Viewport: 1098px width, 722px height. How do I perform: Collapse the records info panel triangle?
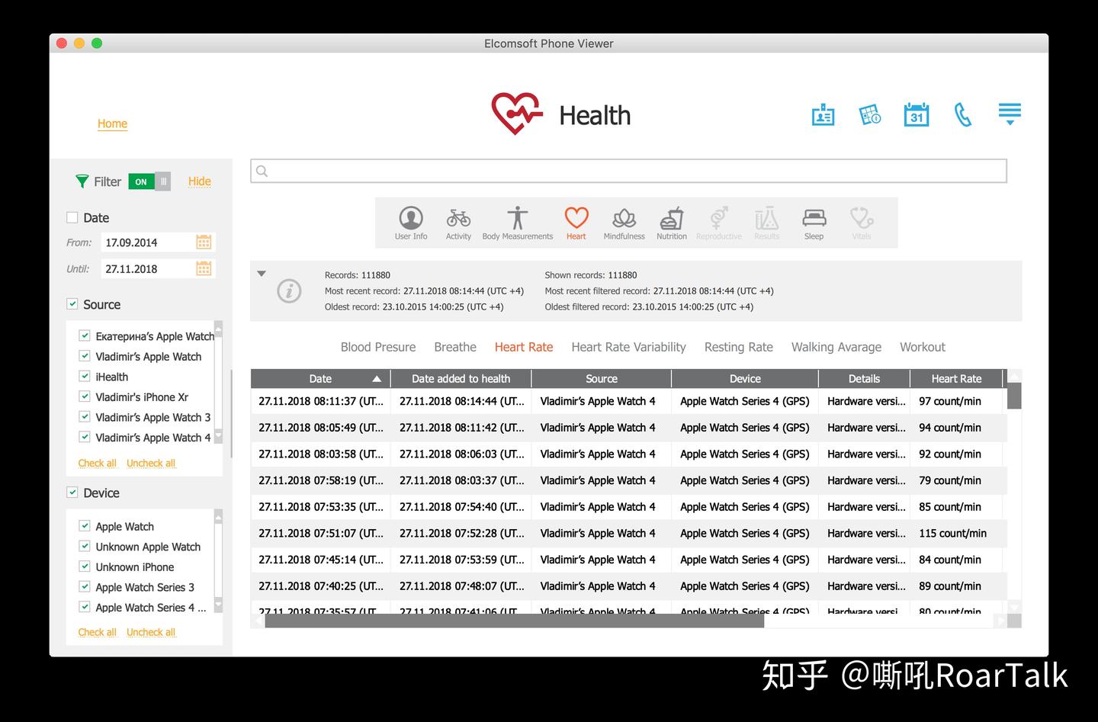262,274
